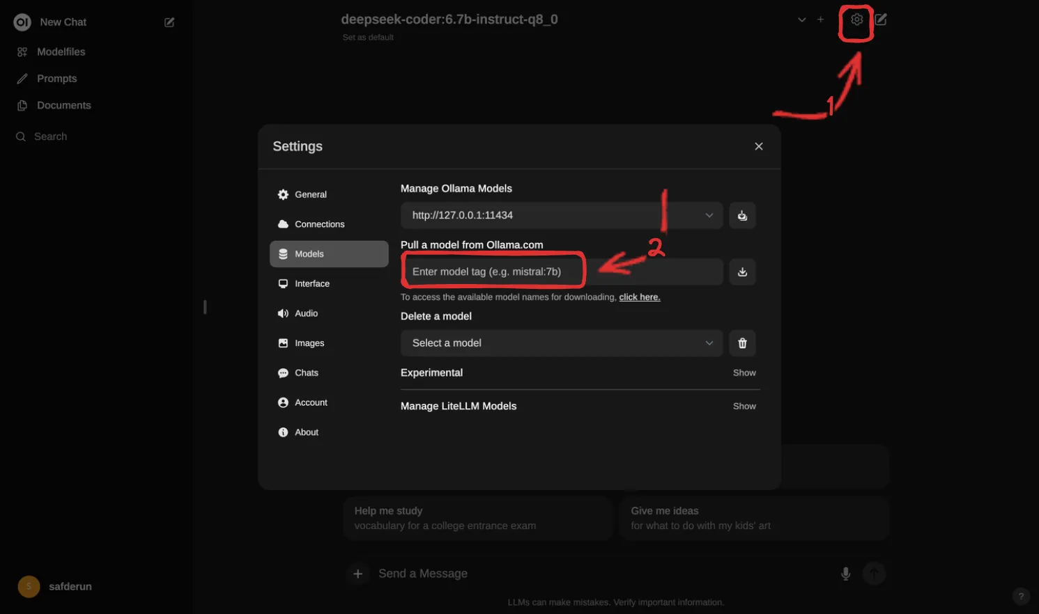Open the Select a model dropdown
1039x614 pixels.
point(562,343)
